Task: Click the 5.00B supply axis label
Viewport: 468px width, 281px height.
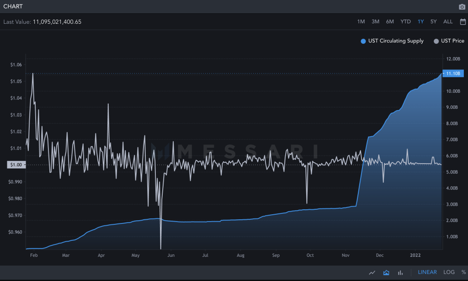Action: point(452,172)
